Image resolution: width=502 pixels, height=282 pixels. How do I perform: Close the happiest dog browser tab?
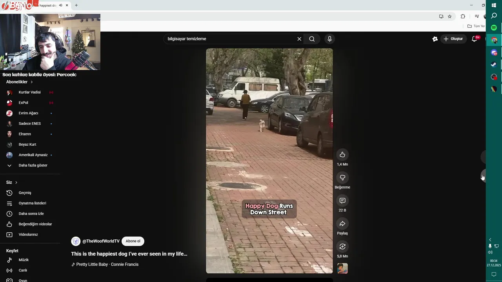67,5
